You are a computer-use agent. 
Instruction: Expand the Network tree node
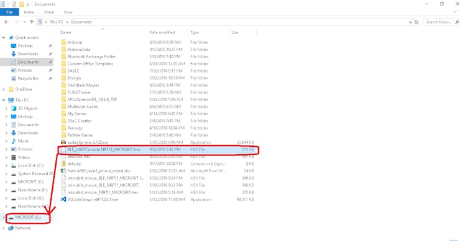[x=4, y=228]
